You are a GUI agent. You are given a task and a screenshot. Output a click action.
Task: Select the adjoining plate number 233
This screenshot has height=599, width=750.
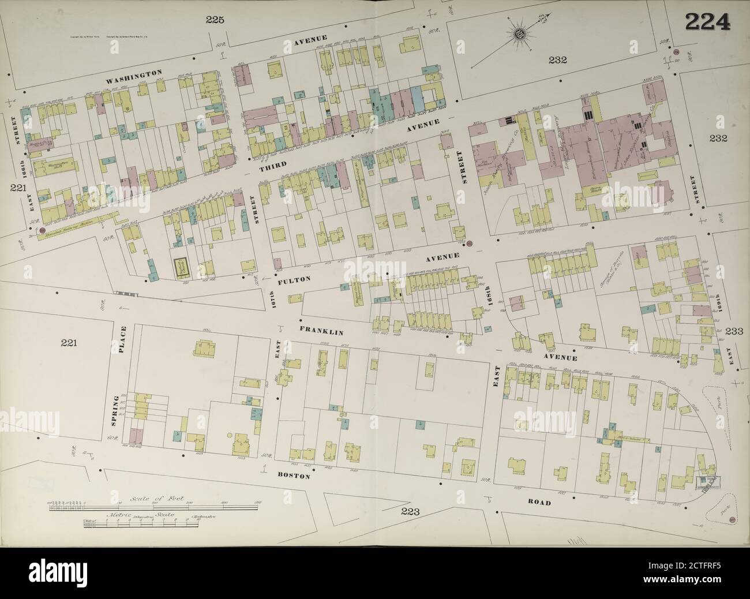point(734,331)
